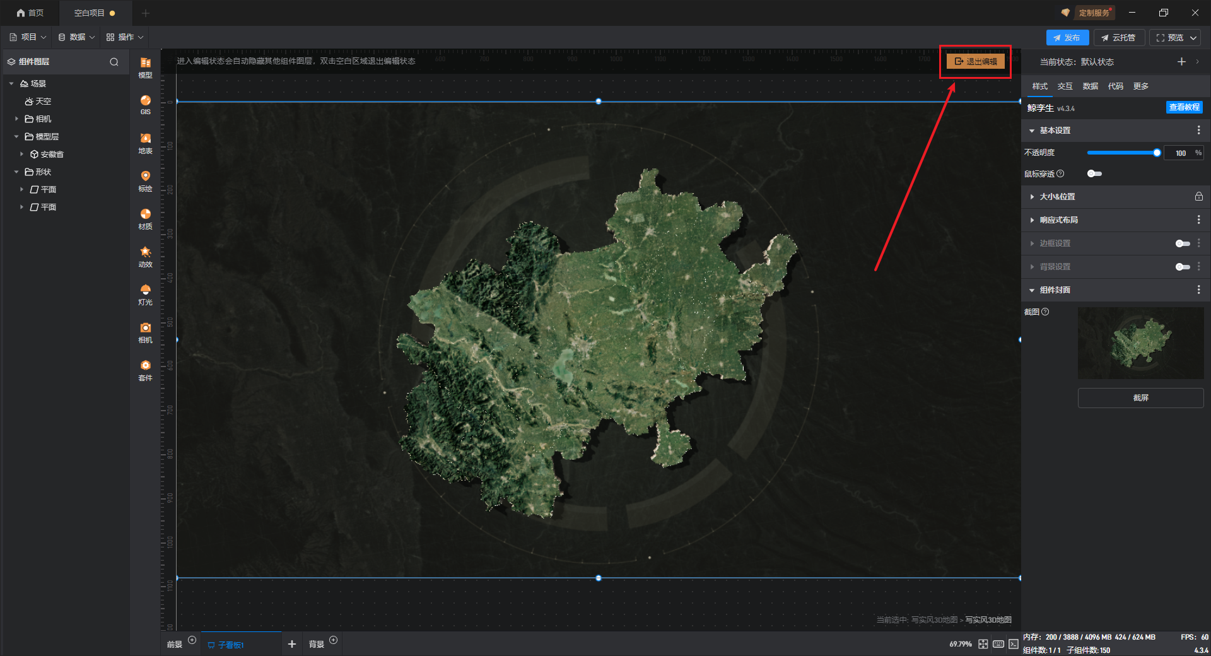Screen dimensions: 1211x656
Task: Click the layer search magnifier icon
Action: (114, 62)
